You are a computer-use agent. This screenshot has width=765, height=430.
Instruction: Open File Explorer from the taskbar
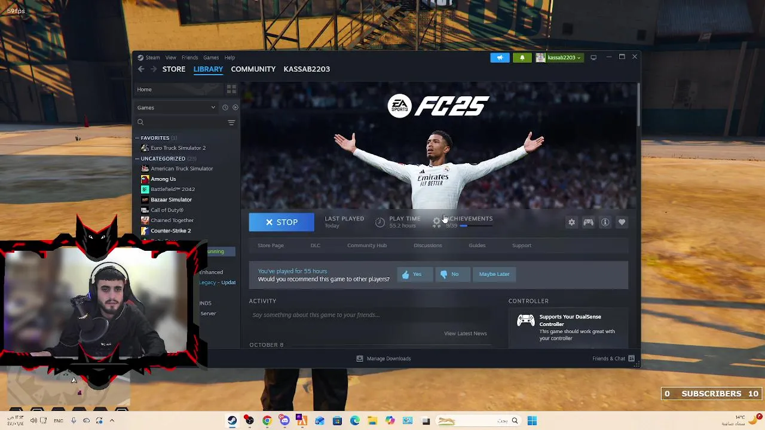(372, 421)
